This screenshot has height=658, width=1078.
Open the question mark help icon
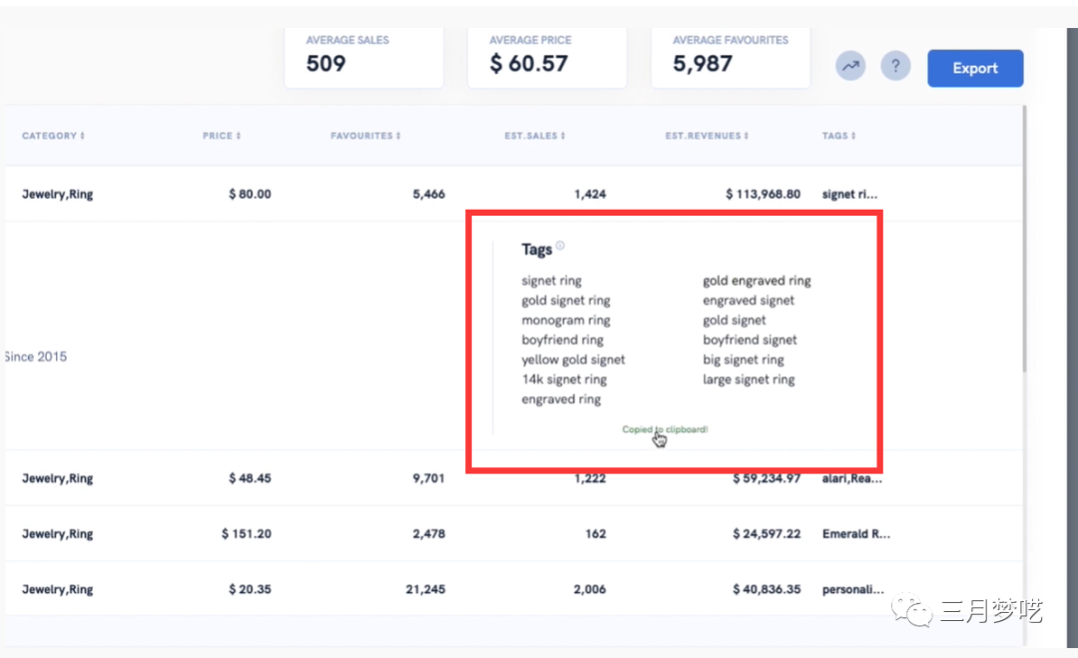pyautogui.click(x=895, y=67)
